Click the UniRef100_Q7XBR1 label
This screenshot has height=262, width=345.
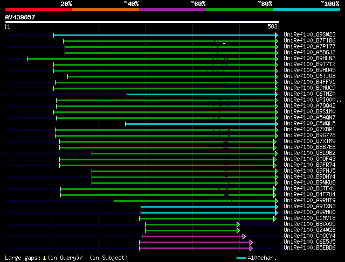(x=309, y=130)
